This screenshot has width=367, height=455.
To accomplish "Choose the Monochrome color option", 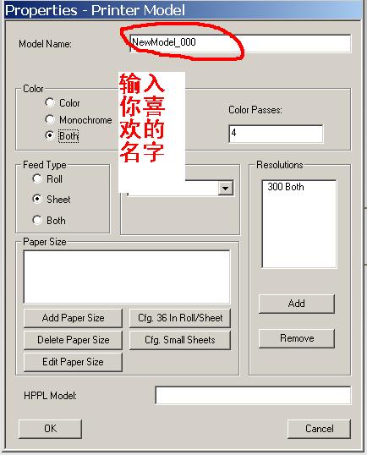I will click(50, 119).
